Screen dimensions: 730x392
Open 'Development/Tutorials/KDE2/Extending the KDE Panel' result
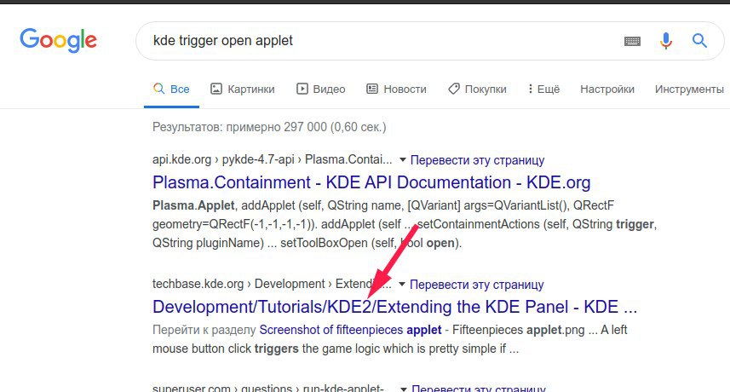pos(394,307)
